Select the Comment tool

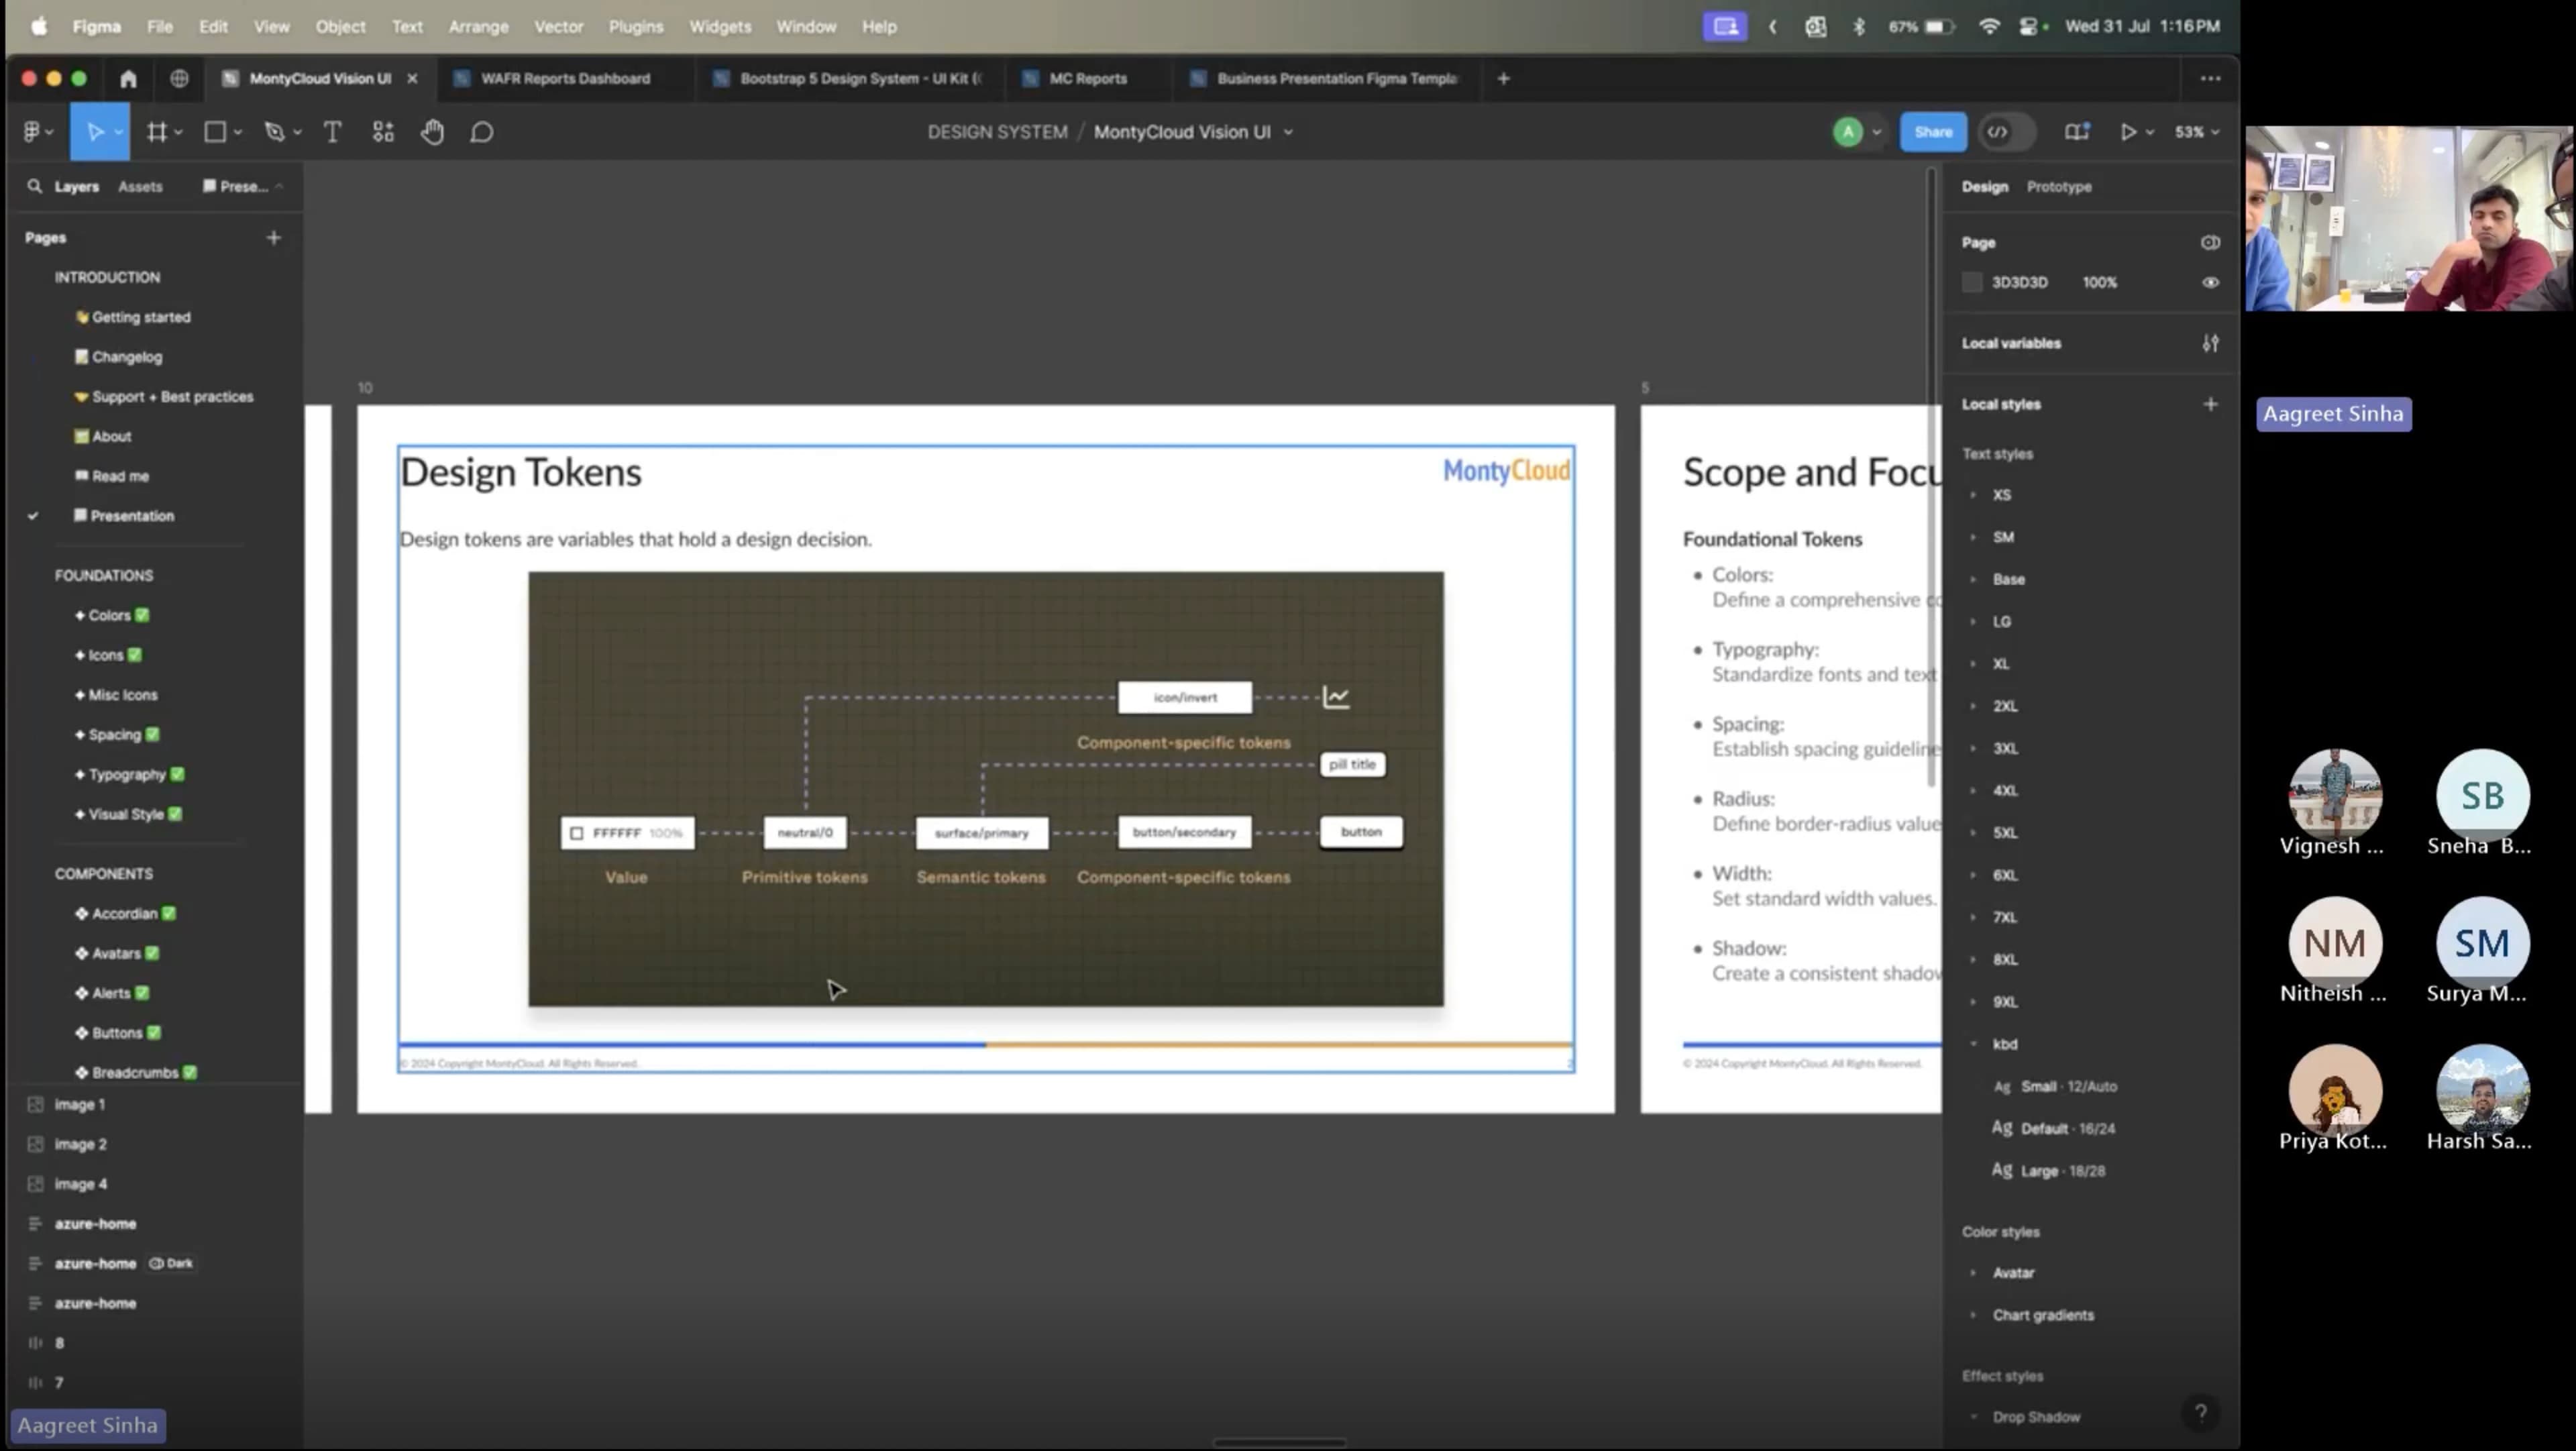[481, 132]
